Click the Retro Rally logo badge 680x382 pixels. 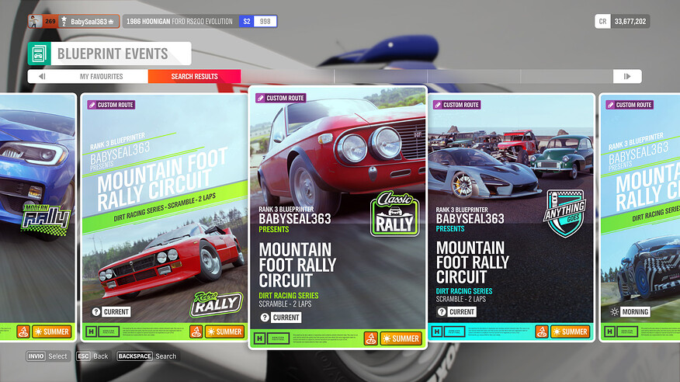point(217,304)
